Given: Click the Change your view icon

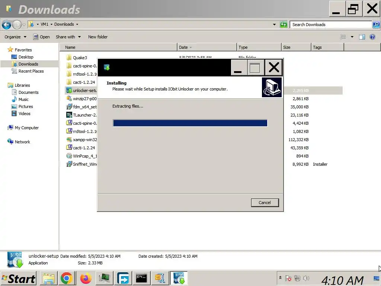Looking at the screenshot, I should point(343,37).
